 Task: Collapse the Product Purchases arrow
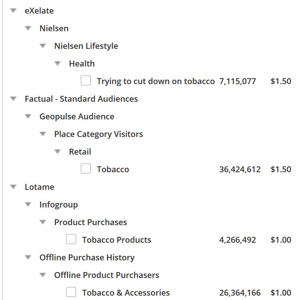click(43, 222)
